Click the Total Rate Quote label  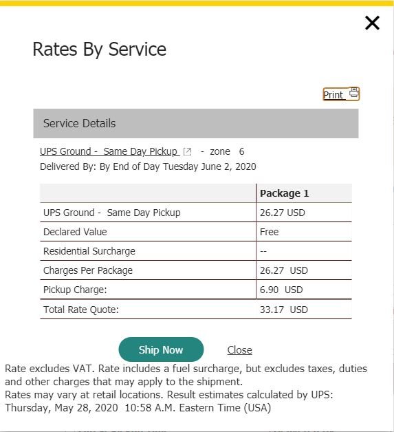tap(81, 310)
